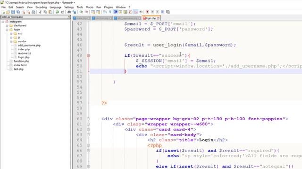Toggle the Document Map panel

[x=126, y=12]
